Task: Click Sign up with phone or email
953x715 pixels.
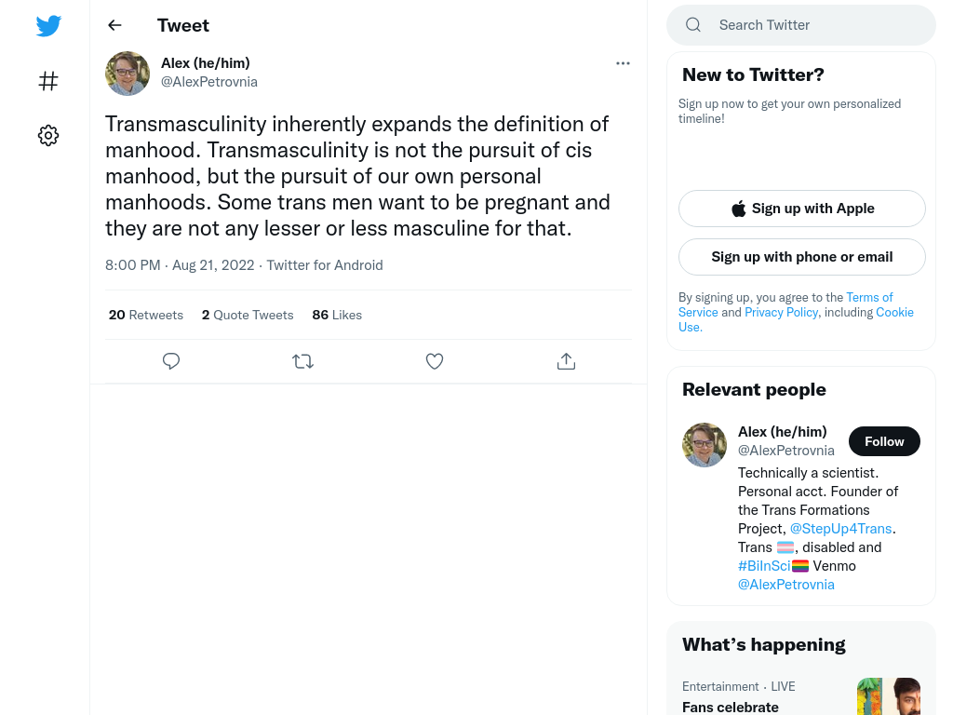Action: click(x=801, y=257)
